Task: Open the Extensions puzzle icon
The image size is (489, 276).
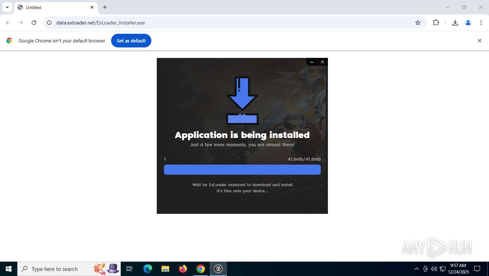Action: coord(436,23)
